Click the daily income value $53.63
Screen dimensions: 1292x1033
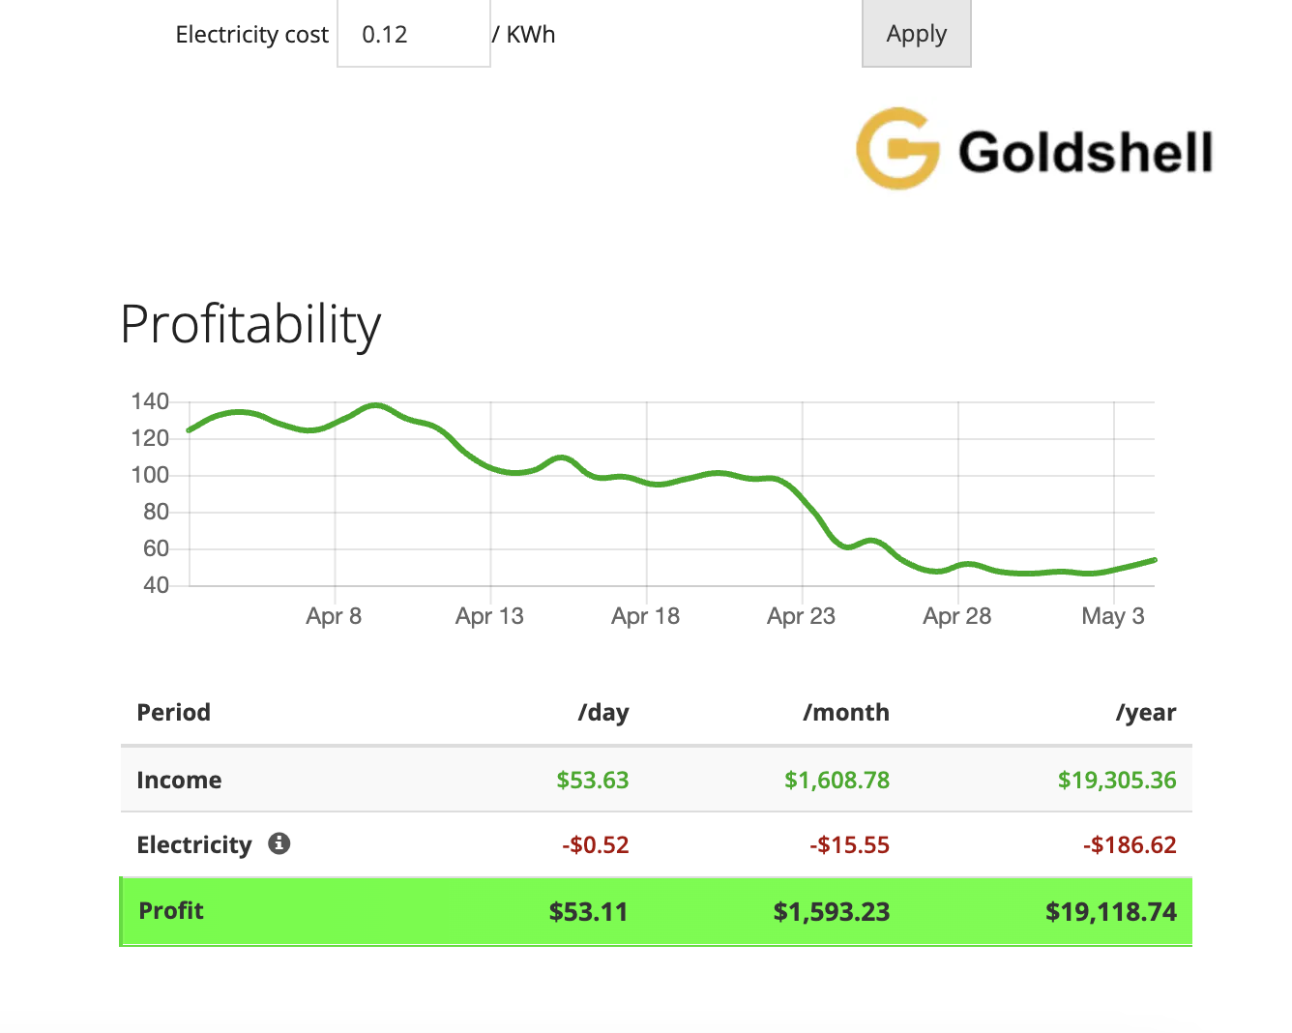(592, 780)
